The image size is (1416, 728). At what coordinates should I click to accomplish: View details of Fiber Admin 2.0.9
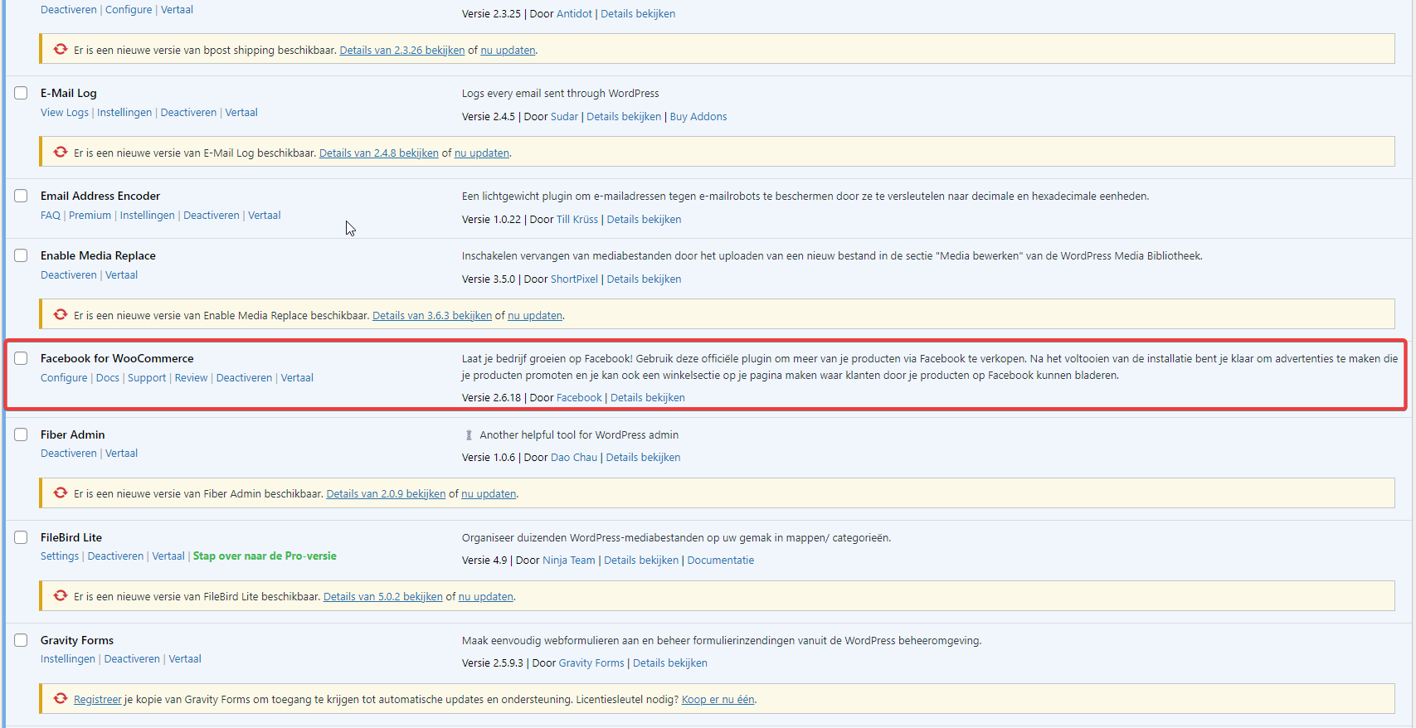[x=386, y=494]
